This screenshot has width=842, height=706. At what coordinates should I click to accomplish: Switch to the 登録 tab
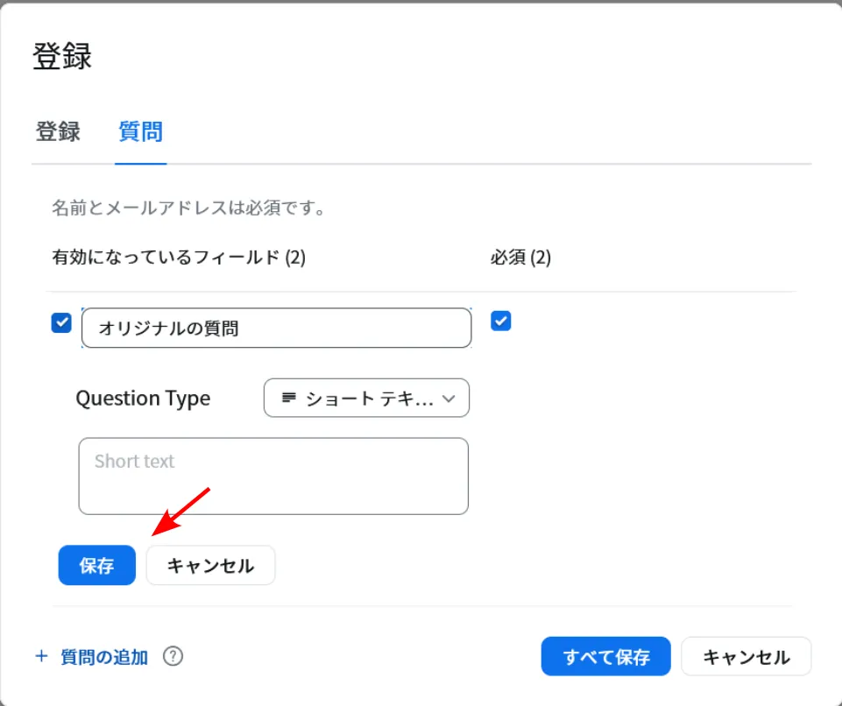pyautogui.click(x=58, y=132)
